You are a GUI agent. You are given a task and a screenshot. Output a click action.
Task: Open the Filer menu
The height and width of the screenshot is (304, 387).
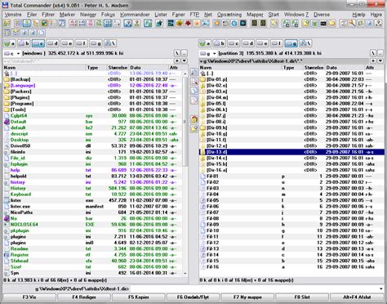point(32,15)
